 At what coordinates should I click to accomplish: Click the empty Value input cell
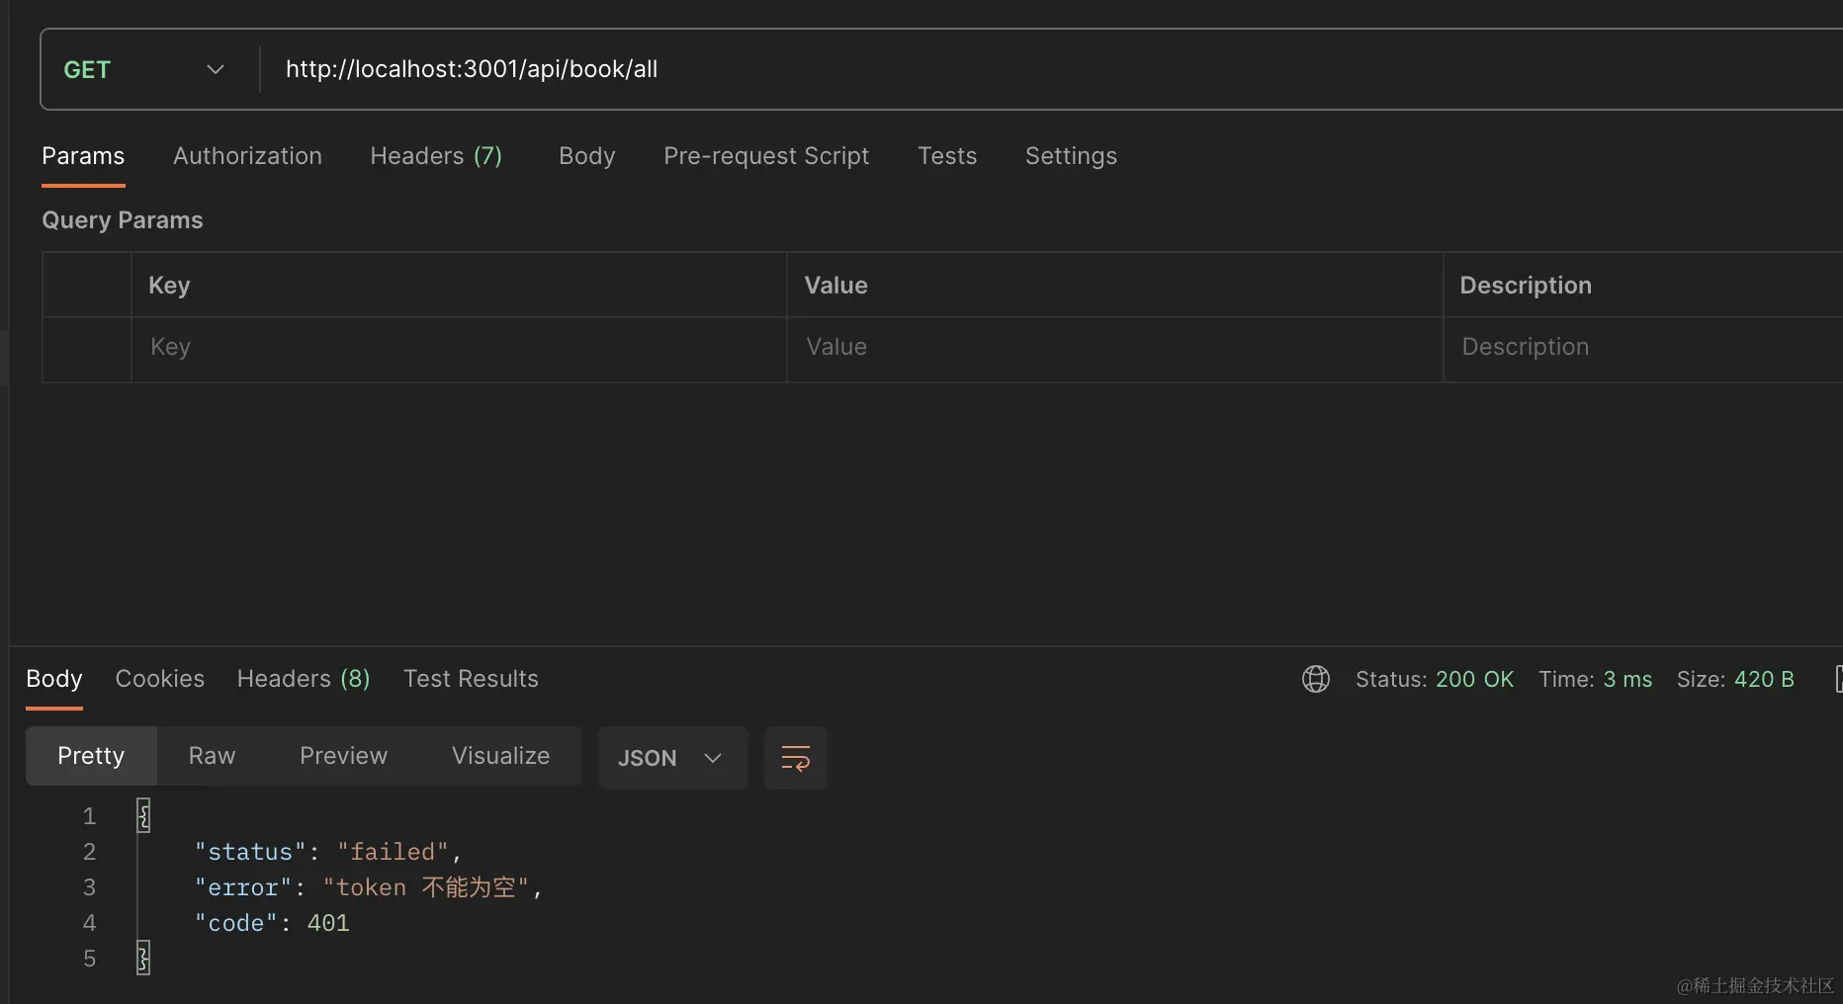[1114, 349]
